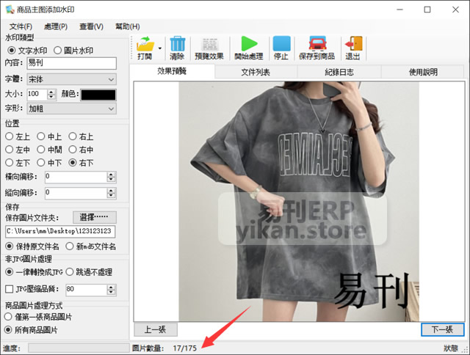470x355 pixels.
Task: Select the 新md5文件名 radio option
Action: [70, 246]
